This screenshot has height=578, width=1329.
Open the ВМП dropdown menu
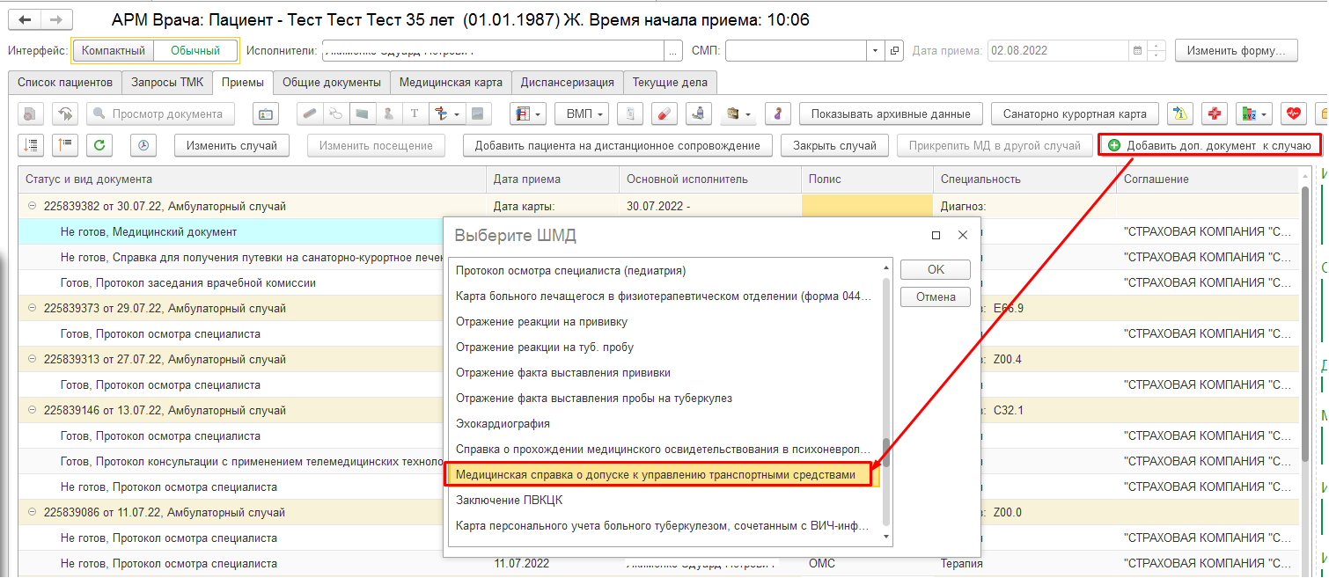tap(584, 113)
